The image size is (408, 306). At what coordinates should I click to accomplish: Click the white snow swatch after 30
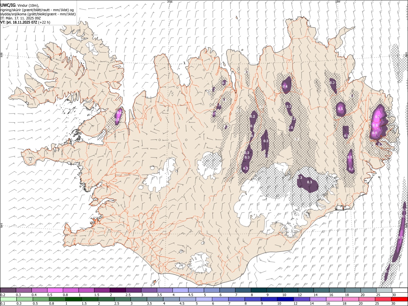point(399,290)
